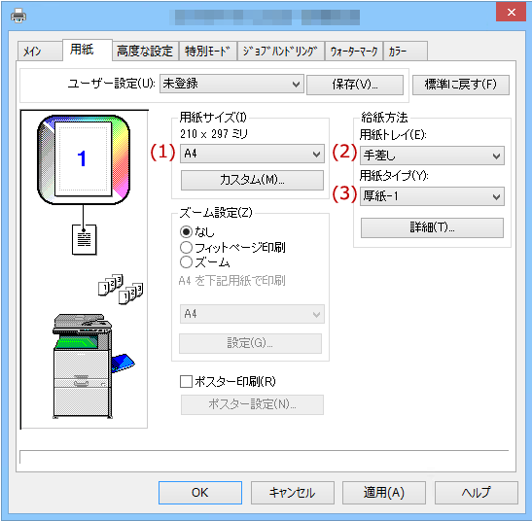Enable ポスター印刷(R) checkbox
The width and height of the screenshot is (532, 521).
(x=186, y=382)
